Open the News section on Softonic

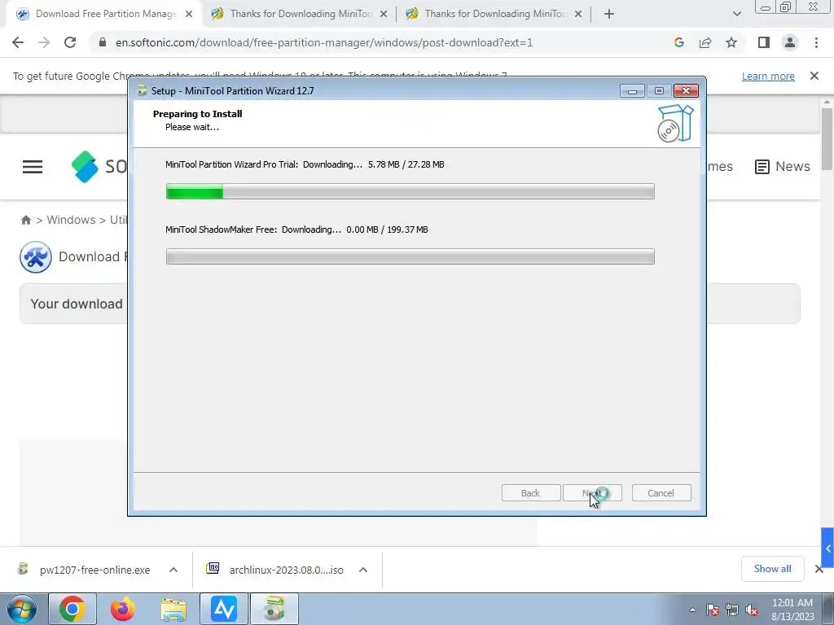(x=783, y=166)
